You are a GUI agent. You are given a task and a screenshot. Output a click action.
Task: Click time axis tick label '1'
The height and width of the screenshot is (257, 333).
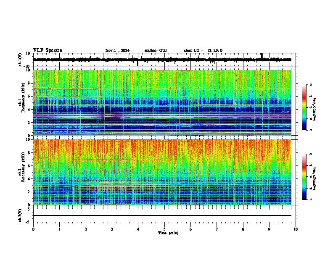pyautogui.click(x=59, y=229)
